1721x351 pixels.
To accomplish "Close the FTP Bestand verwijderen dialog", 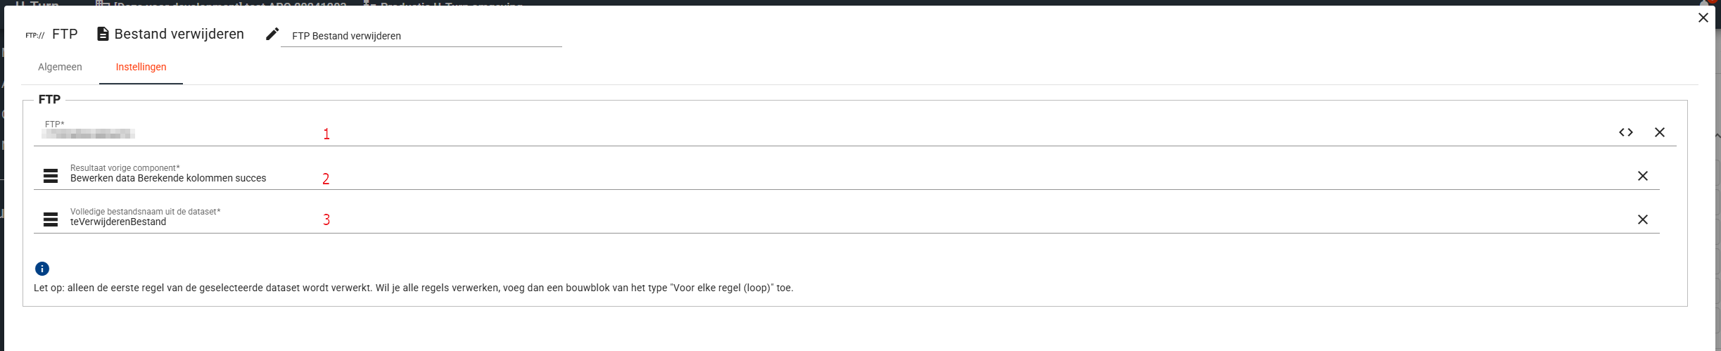I will (1703, 18).
